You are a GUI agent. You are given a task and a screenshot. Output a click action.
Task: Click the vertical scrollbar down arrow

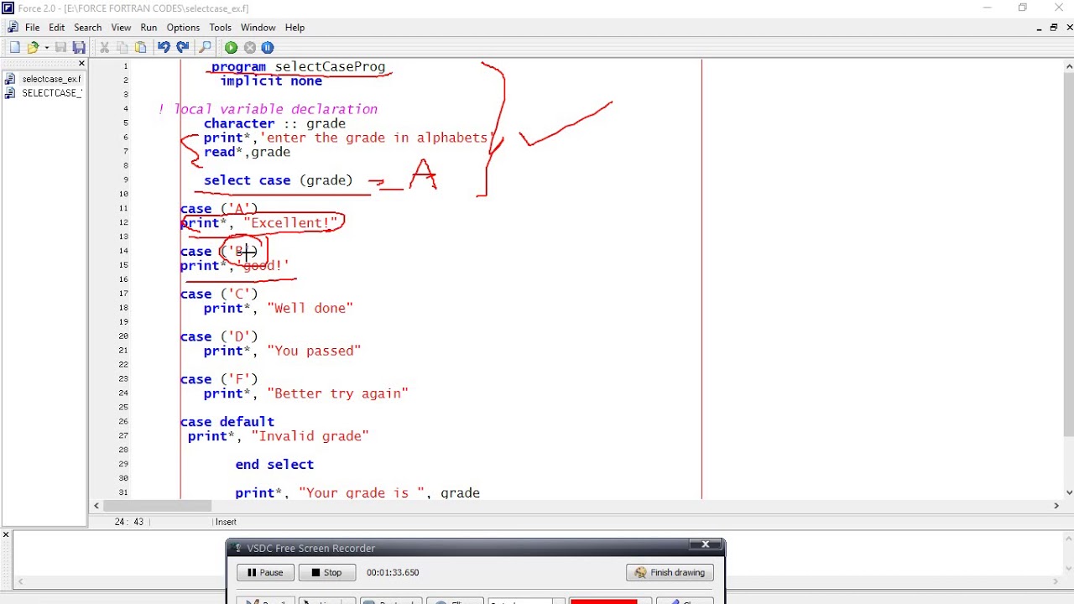point(1068,493)
